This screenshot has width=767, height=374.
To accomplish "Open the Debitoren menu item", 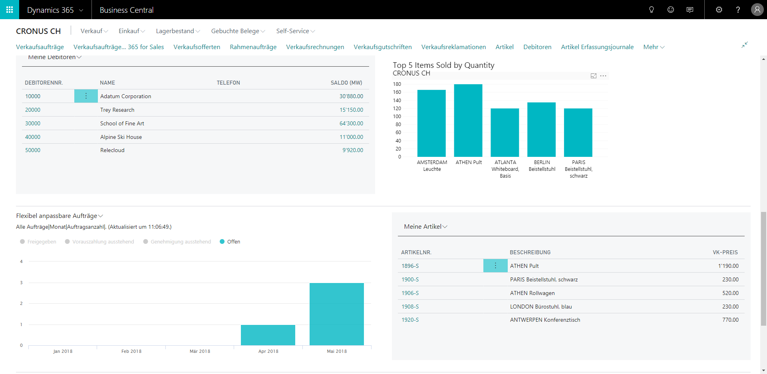I will [537, 47].
